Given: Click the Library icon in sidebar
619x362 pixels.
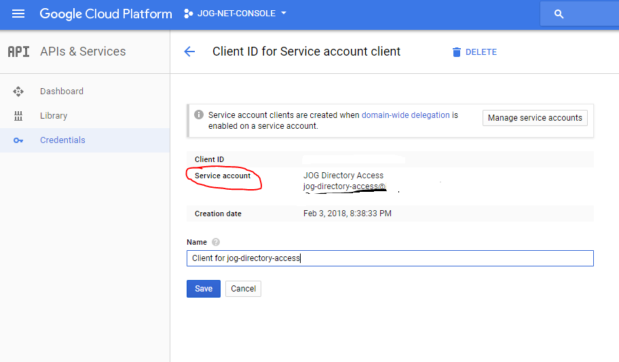Looking at the screenshot, I should point(18,116).
